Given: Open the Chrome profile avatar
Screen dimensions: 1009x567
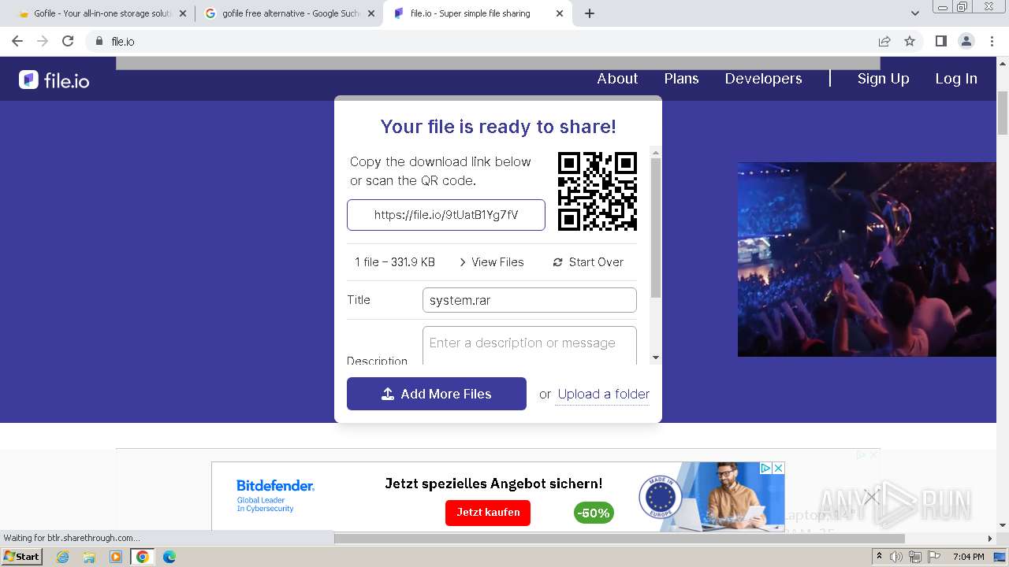Looking at the screenshot, I should (x=966, y=41).
